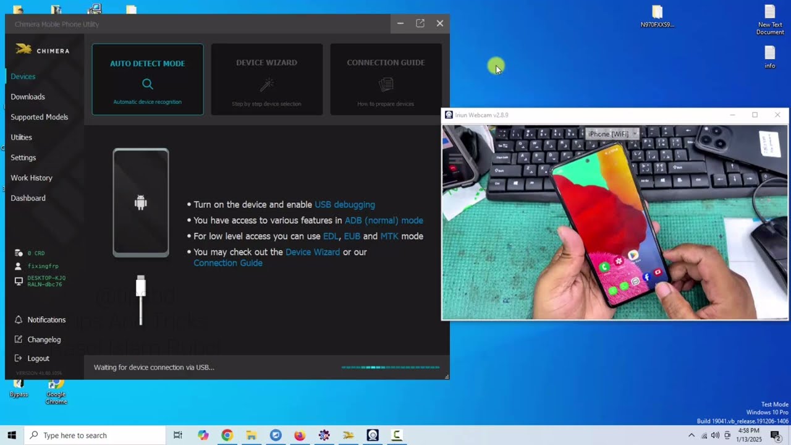Click the EDL link

tap(331, 236)
